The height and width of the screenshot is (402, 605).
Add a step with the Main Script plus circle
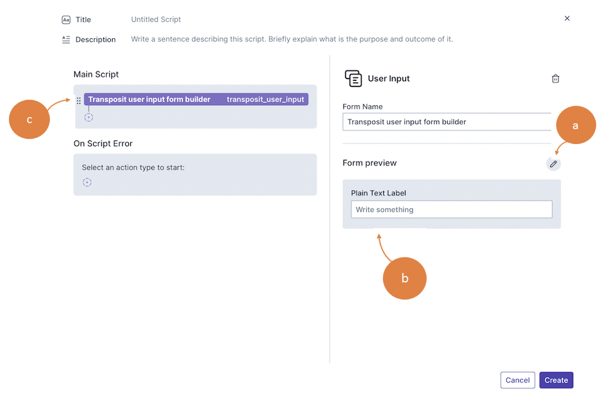tap(89, 117)
